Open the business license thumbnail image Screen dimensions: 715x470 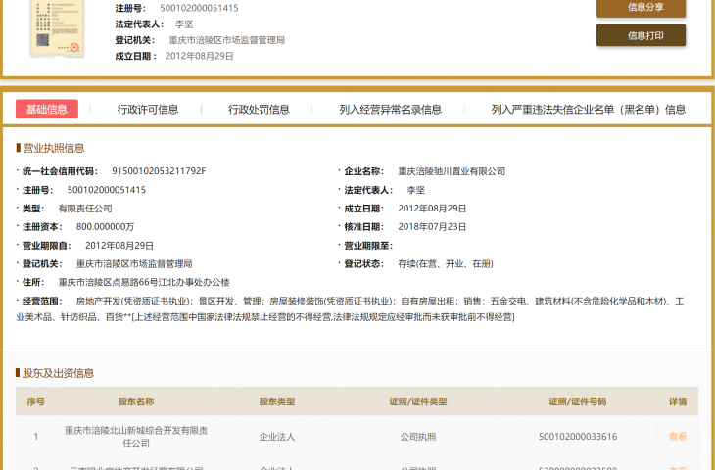pyautogui.click(x=57, y=28)
